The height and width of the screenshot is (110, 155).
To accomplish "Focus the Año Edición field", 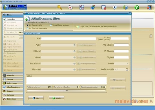I will (x=121, y=45).
